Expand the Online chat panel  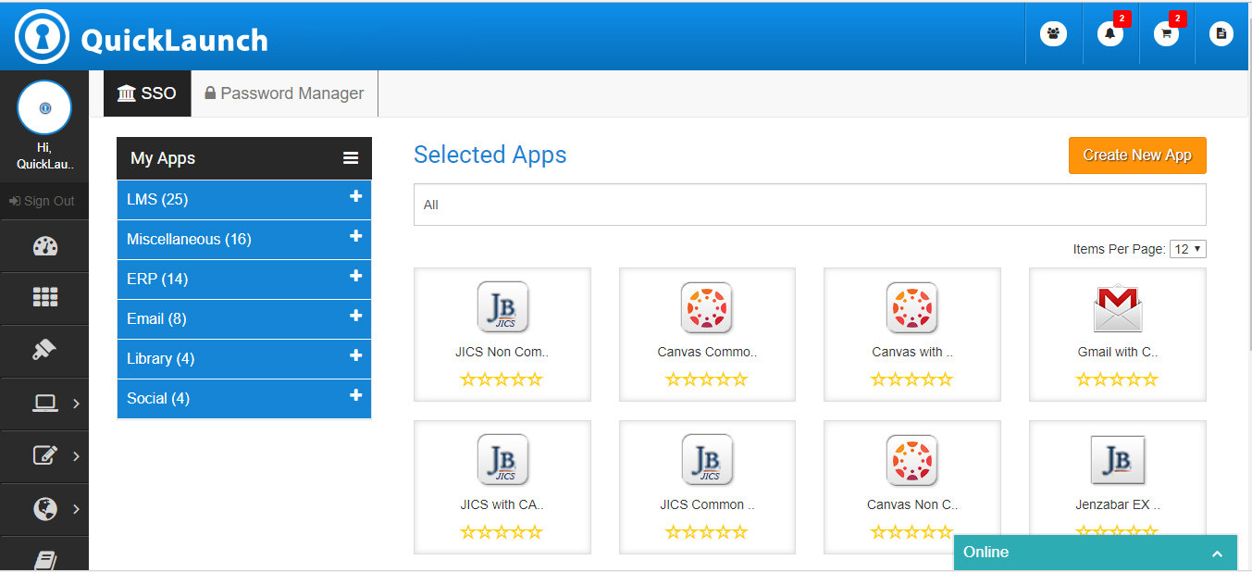[1217, 553]
